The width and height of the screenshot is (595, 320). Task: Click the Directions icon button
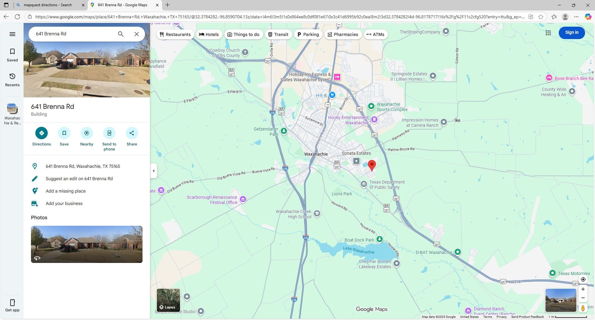[42, 133]
